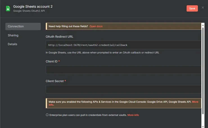The height and width of the screenshot is (128, 208).
Task: Click the OAuth Redirect URL label
Action: (x=59, y=37)
